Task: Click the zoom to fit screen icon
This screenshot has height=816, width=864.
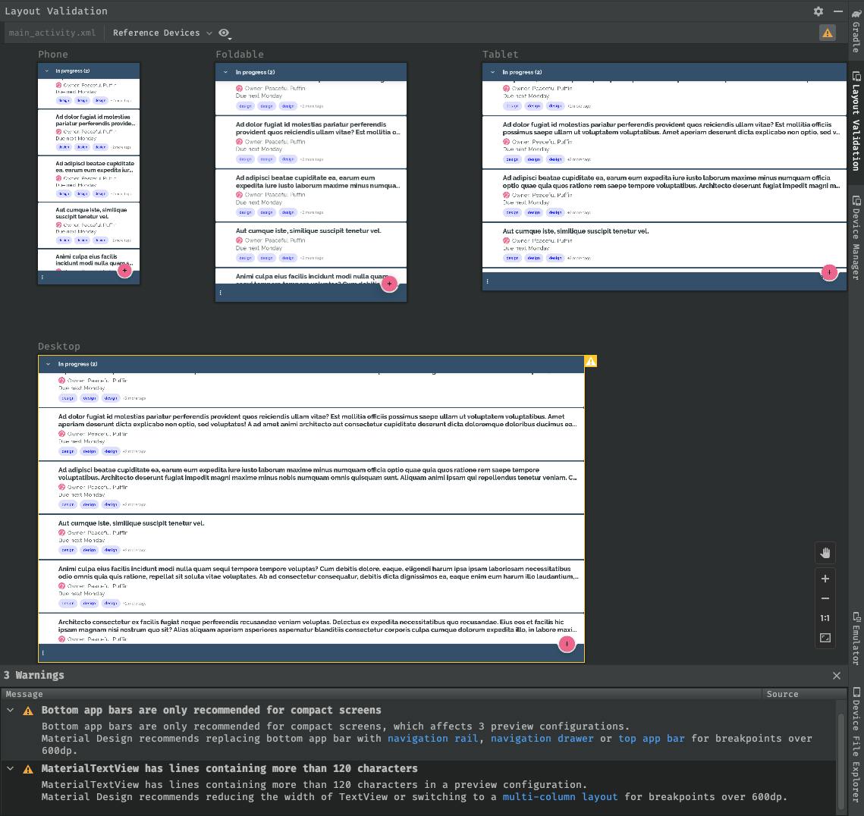Action: point(825,638)
